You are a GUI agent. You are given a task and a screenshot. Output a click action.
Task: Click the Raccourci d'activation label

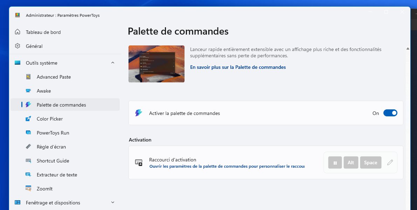pyautogui.click(x=173, y=160)
